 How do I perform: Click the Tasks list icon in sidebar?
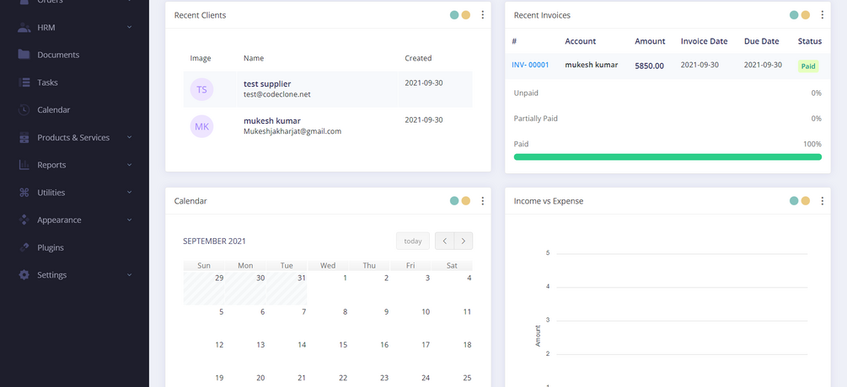(x=24, y=82)
